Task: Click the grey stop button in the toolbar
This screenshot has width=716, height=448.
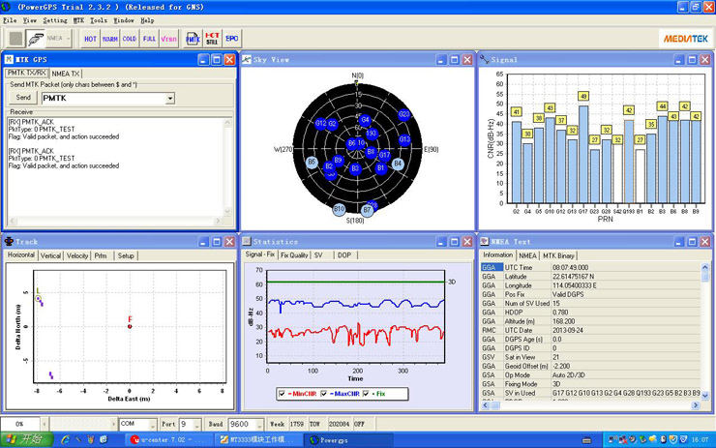Action: click(x=16, y=39)
